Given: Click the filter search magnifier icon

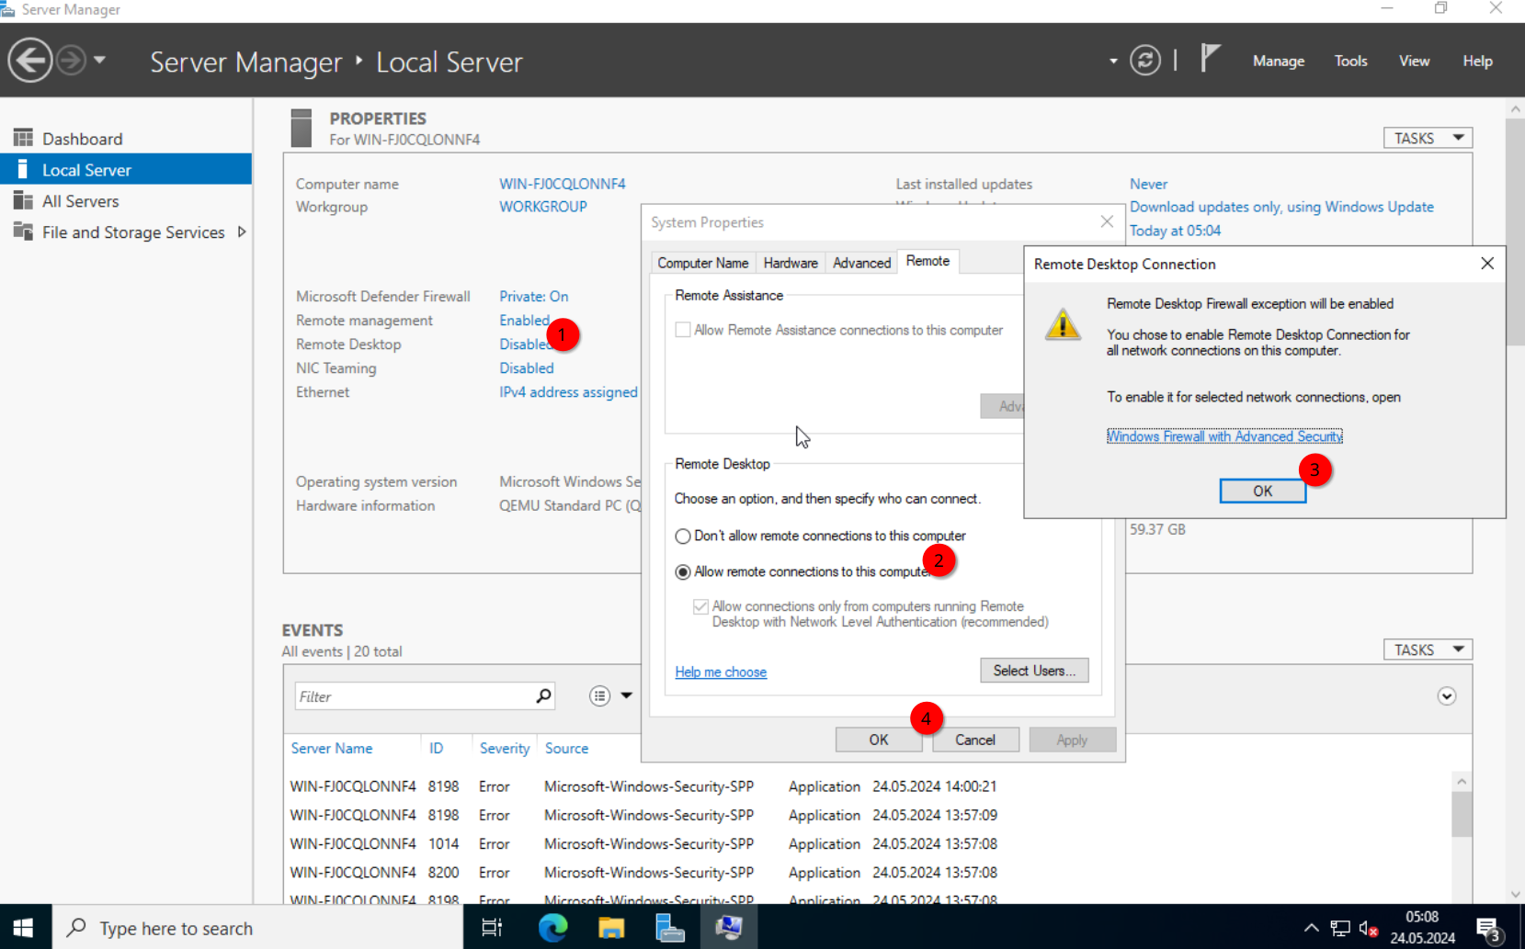Looking at the screenshot, I should [x=544, y=695].
